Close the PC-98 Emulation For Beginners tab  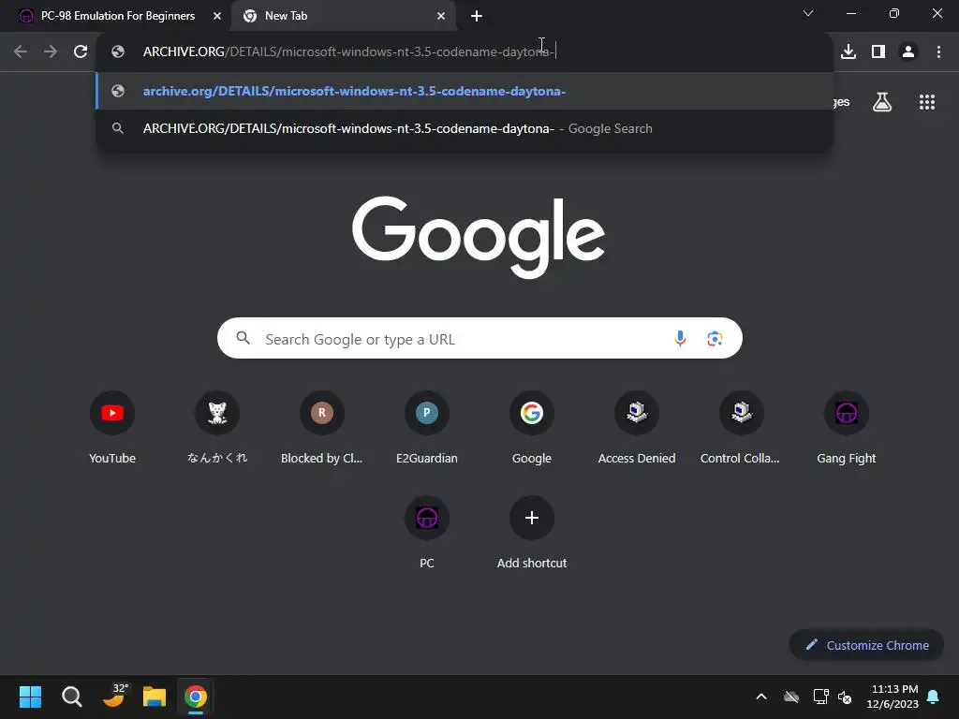217,16
